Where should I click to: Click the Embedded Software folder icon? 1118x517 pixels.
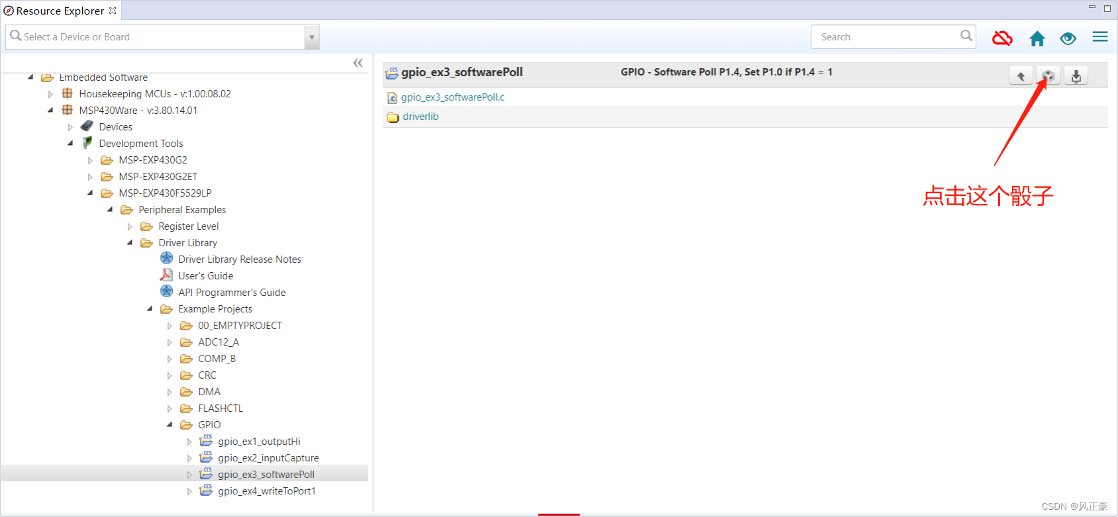[x=47, y=77]
